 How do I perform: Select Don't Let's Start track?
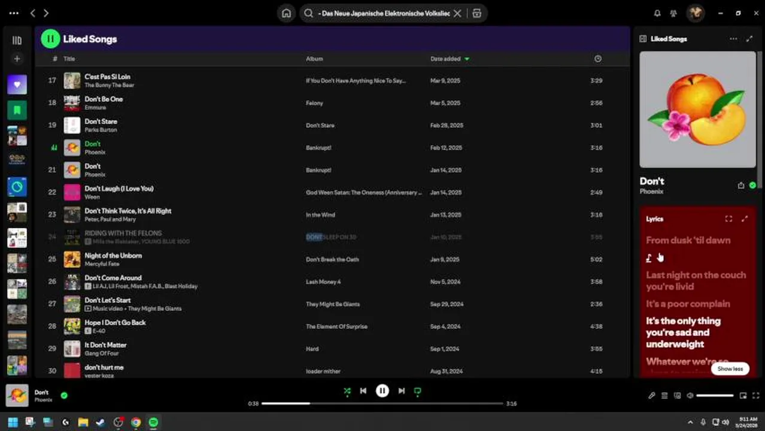point(108,301)
